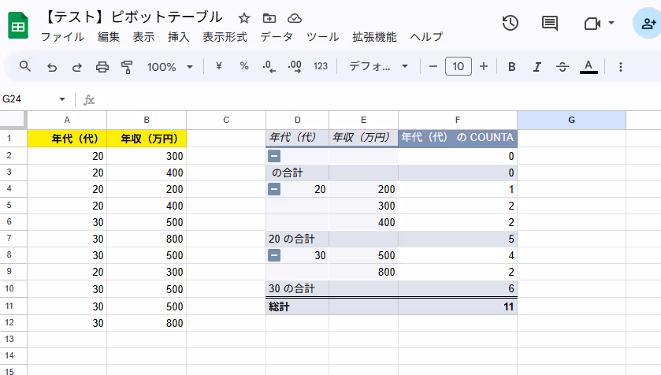Viewport: 661px width, 375px height.
Task: Toggle italic formatting
Action: coord(537,67)
